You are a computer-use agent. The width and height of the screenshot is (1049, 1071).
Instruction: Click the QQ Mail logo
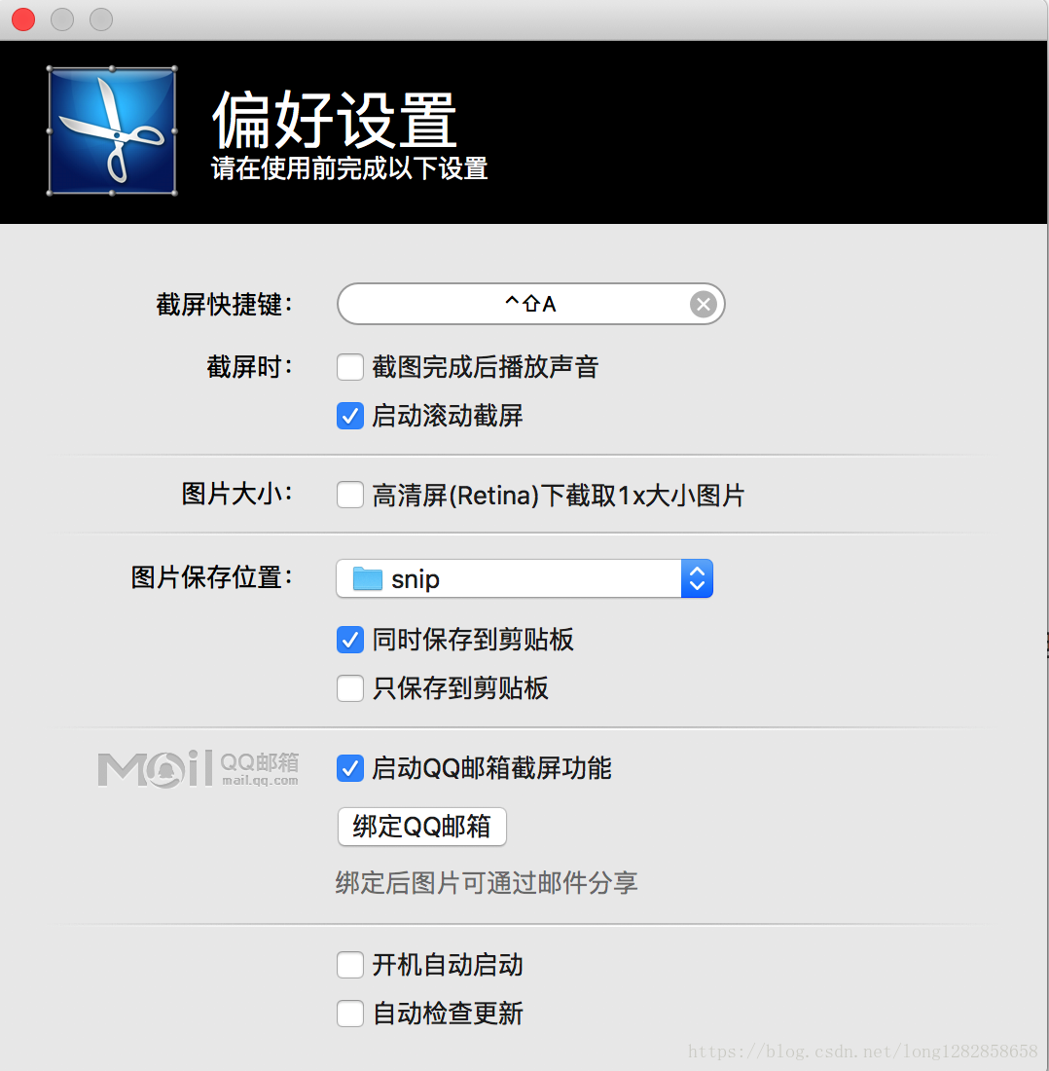pos(199,769)
